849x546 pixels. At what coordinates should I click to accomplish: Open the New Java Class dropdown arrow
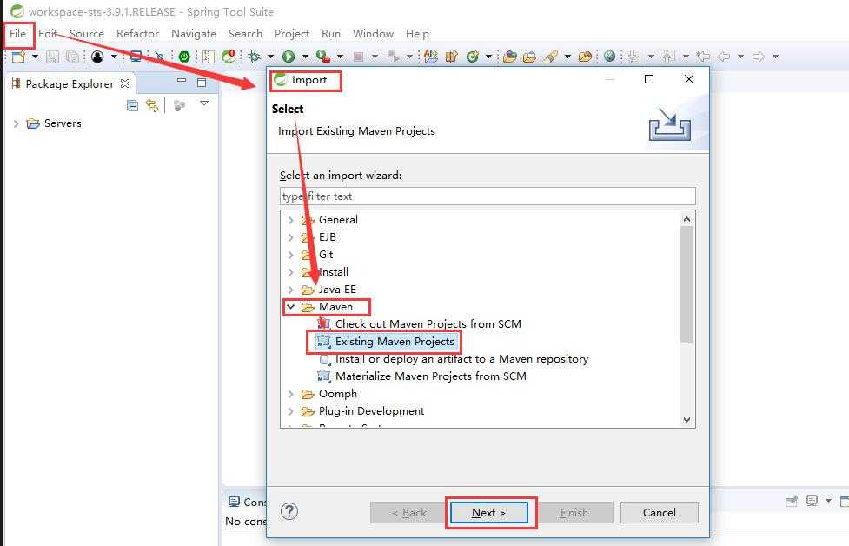488,57
